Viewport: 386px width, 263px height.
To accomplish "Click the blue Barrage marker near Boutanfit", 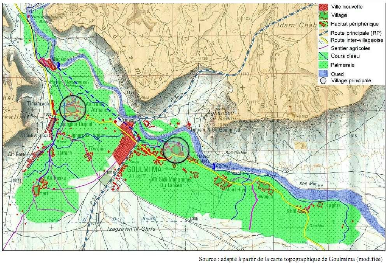I will point(214,167).
